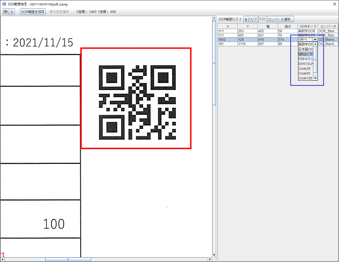
Task: Click the dropdown list's scroll down arrow
Action: click(315, 78)
